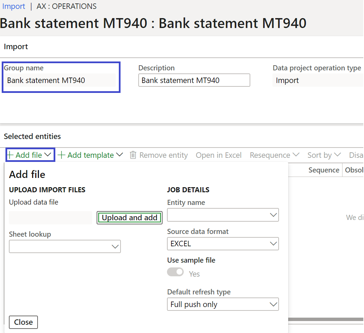The width and height of the screenshot is (364, 333).
Task: Expand the Sort by menu
Action: click(x=324, y=155)
